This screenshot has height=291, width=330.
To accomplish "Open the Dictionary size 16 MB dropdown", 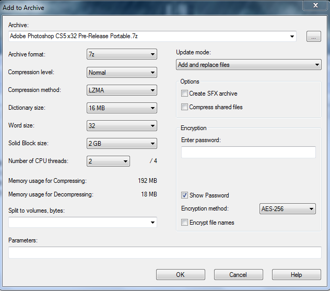I will coord(122,108).
